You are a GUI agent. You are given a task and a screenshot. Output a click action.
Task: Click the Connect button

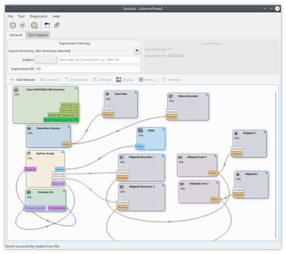click(49, 80)
